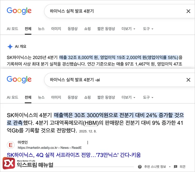Open the 뉴스 tab in the top search

coord(41,29)
